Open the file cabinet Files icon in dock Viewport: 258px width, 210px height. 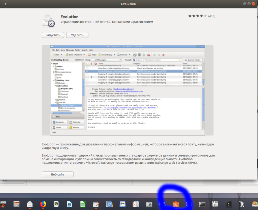16,204
